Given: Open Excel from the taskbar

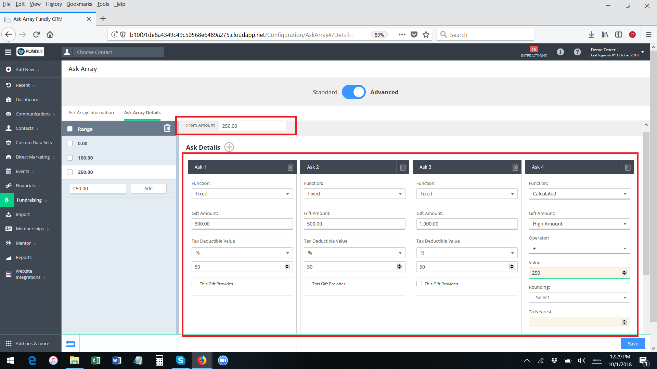Looking at the screenshot, I should [x=95, y=360].
